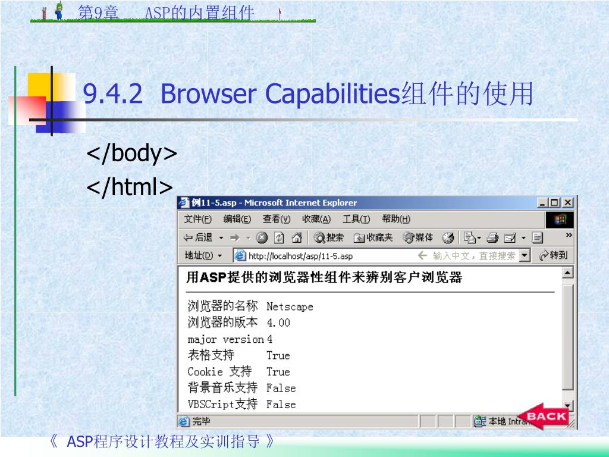Click the Netscape browser name value
The image size is (609, 457).
point(290,306)
